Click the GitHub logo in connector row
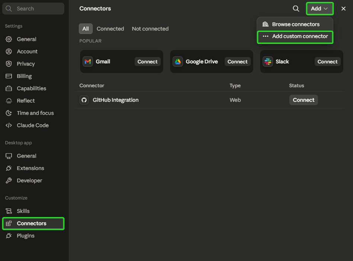The image size is (353, 261). pos(84,100)
